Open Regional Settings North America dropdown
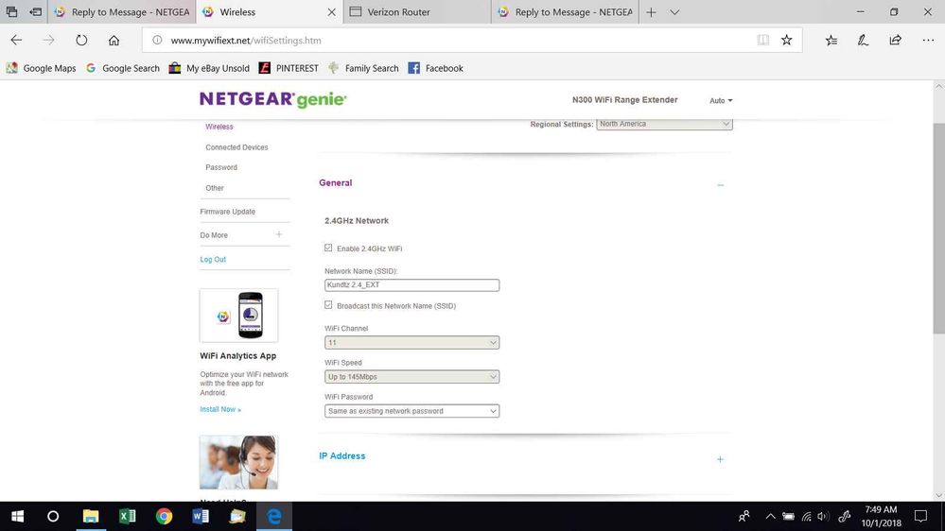 coord(664,124)
